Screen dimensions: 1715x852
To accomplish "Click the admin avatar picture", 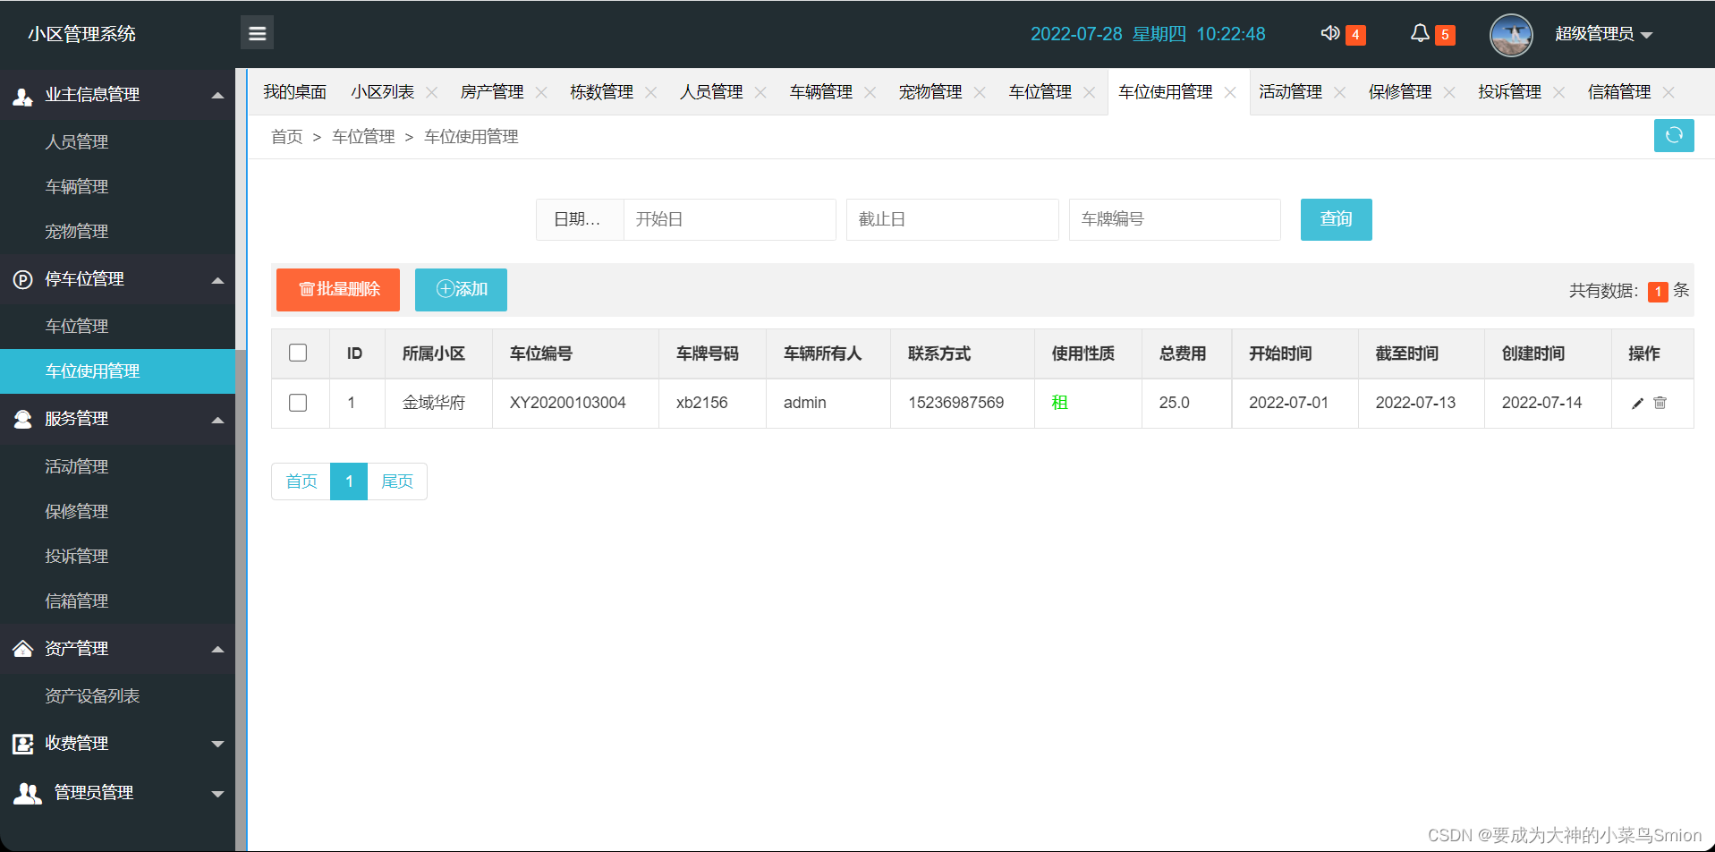I will pyautogui.click(x=1511, y=35).
